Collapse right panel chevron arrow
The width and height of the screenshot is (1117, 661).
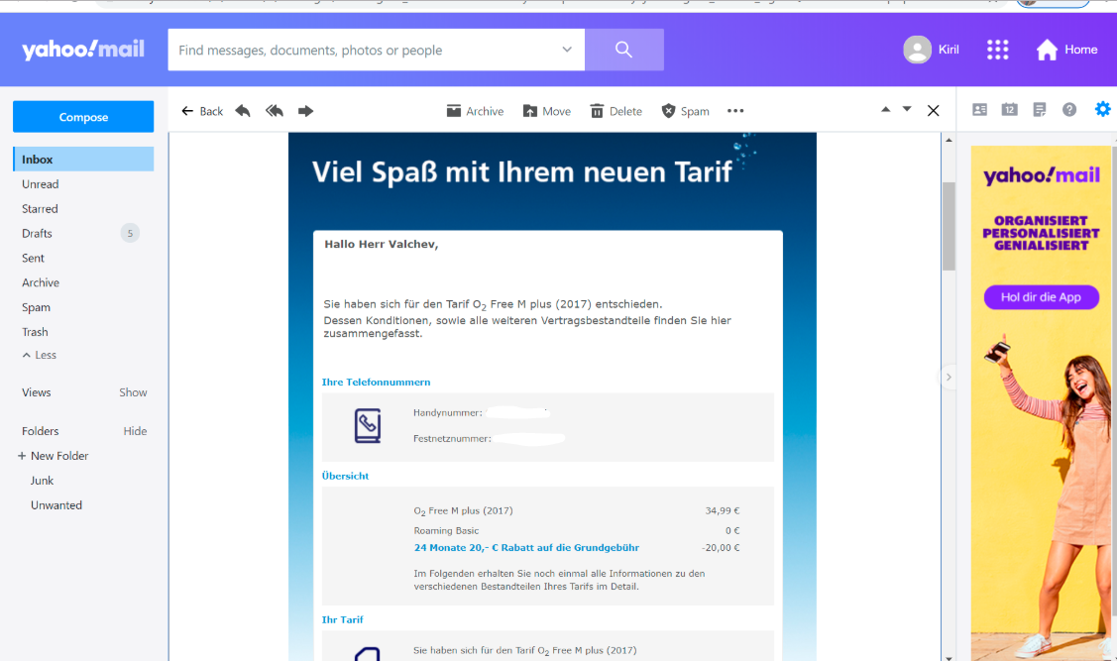[x=949, y=377]
